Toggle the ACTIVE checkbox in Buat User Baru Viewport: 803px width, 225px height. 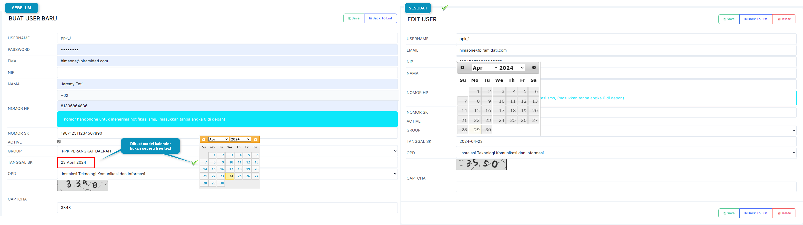59,142
